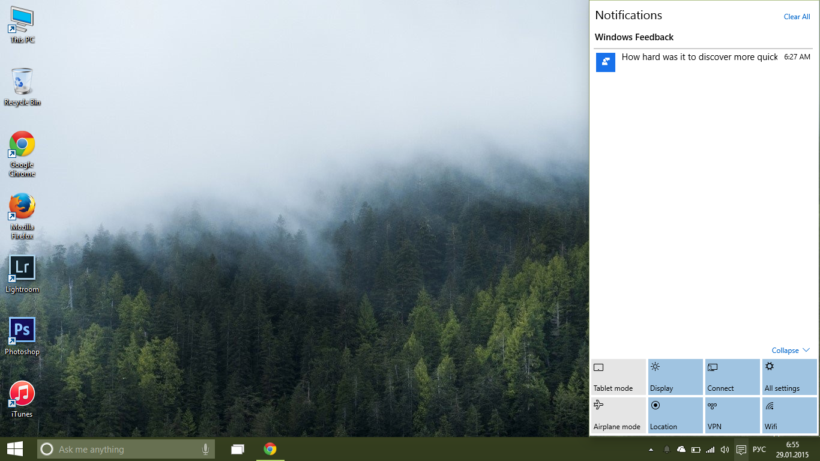
Task: Select the Lightroom desktop shortcut
Action: tap(22, 274)
